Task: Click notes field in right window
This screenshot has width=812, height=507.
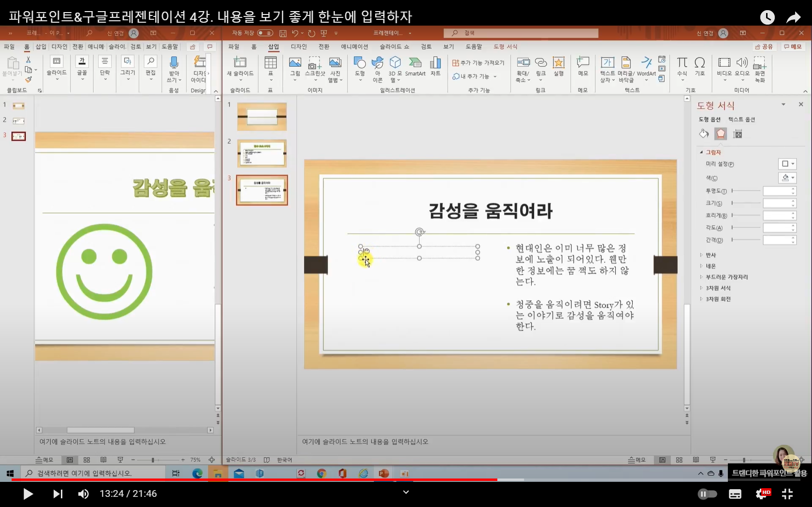Action: pos(493,441)
